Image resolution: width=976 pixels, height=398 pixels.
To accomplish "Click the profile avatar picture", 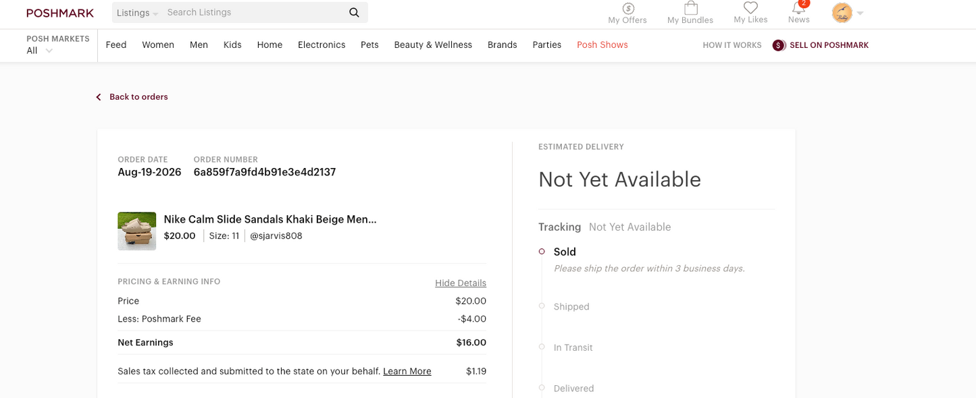I will point(842,13).
